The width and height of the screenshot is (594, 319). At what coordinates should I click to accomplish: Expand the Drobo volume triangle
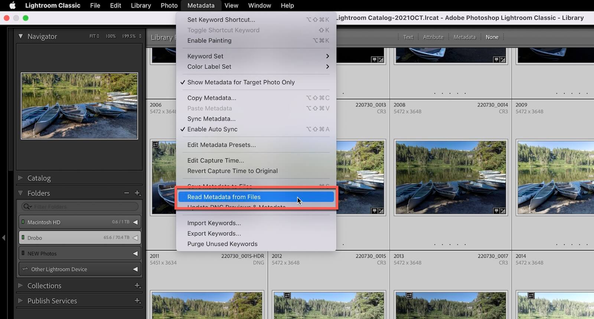[x=136, y=238]
